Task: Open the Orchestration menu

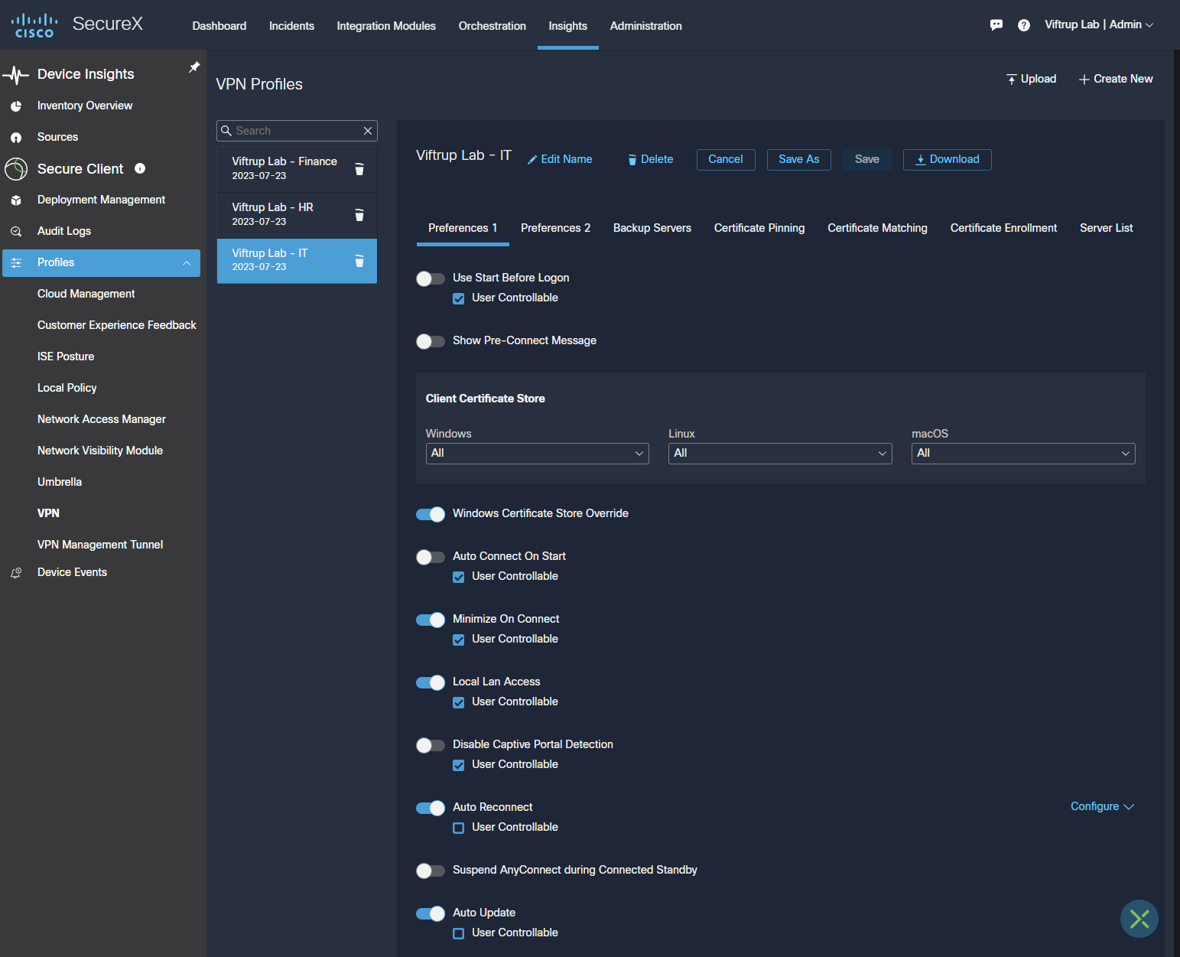Action: 492,26
